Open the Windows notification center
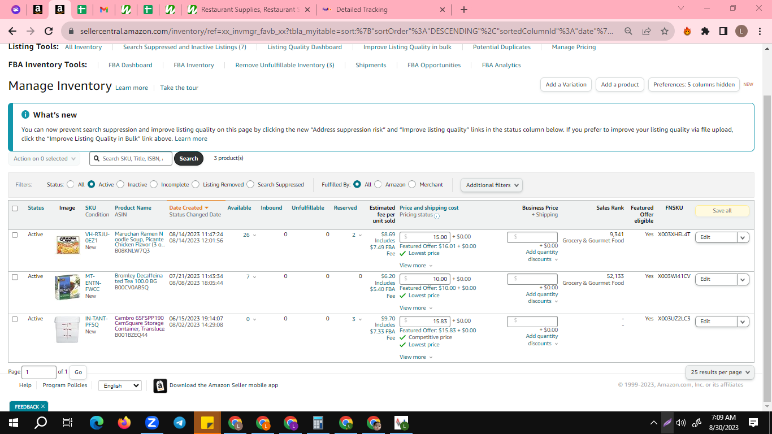772x434 pixels. 753,422
